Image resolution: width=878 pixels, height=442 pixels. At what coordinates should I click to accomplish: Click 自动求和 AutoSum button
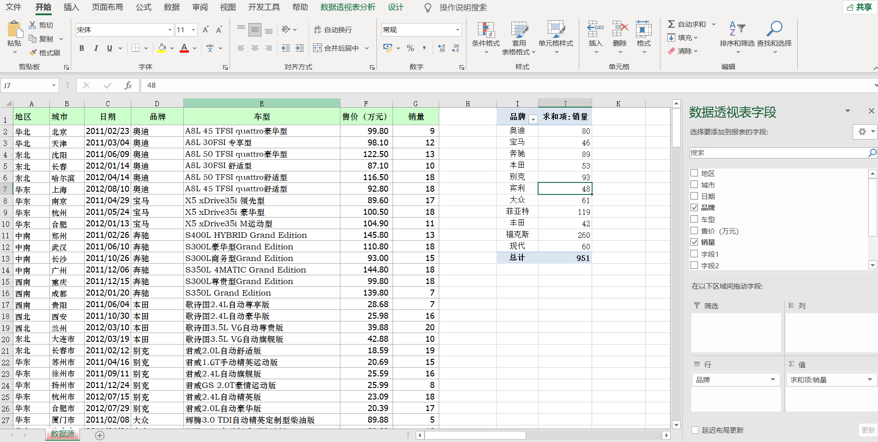click(x=687, y=24)
